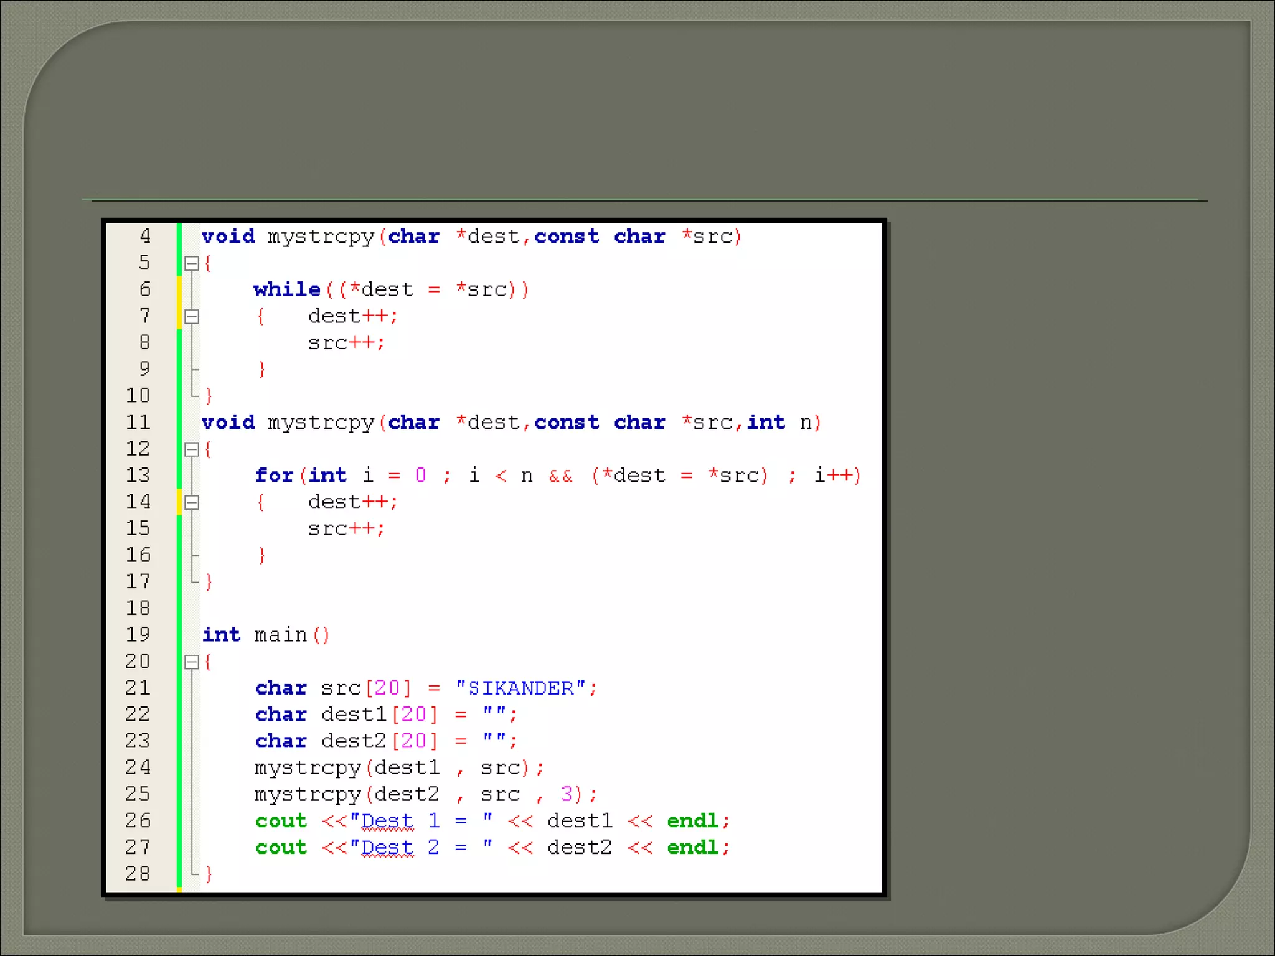Click 'main' in the int main() line

(280, 635)
